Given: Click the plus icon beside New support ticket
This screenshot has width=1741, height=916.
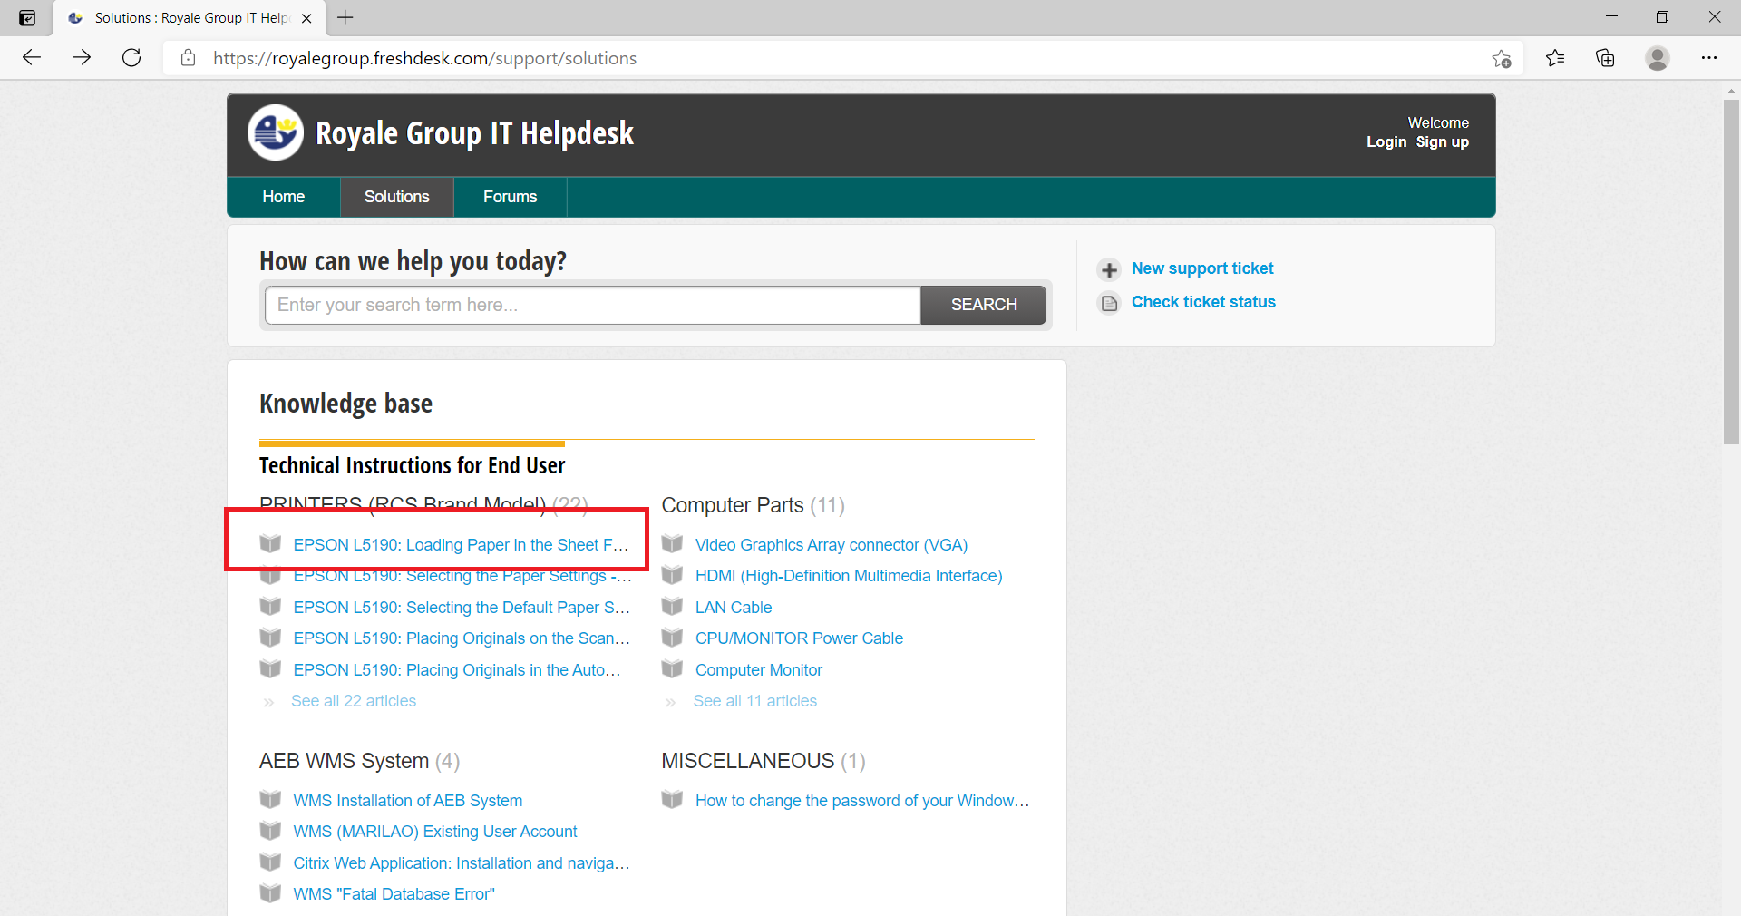Looking at the screenshot, I should [x=1109, y=269].
